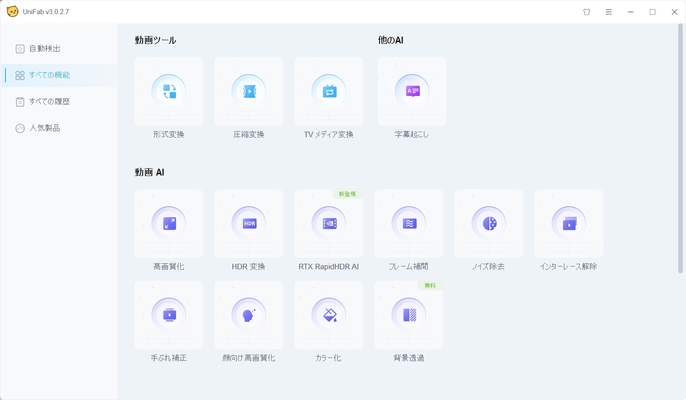Open the 顔向け高画質化 face enhancer
This screenshot has width=686, height=400.
[x=249, y=315]
